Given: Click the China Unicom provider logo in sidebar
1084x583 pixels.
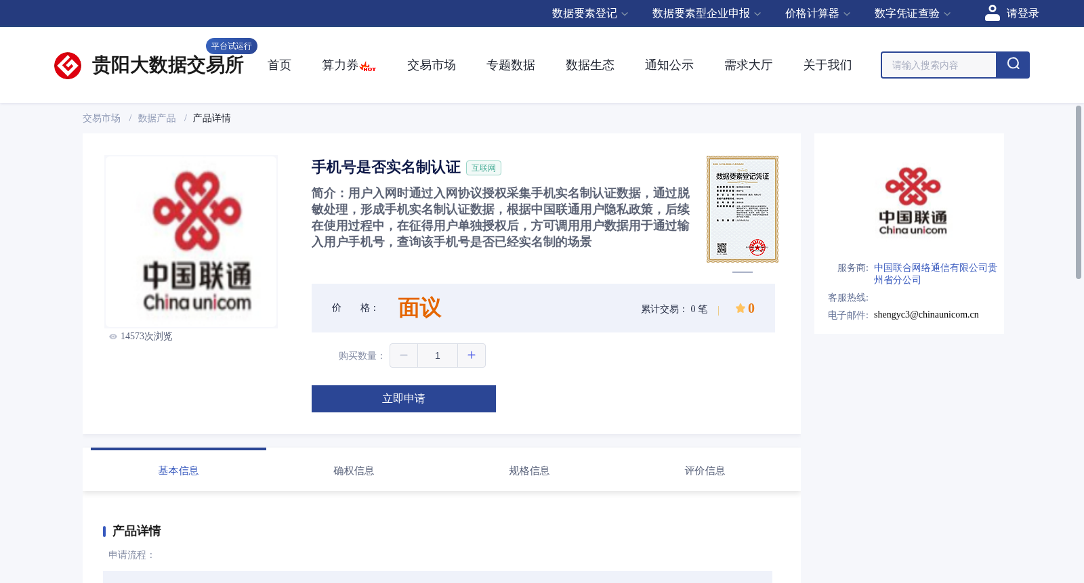Looking at the screenshot, I should tap(913, 201).
